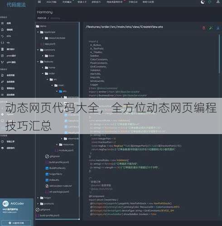222x226 pixels.
Task: Expand the hvigor folder arrow
Action: 38,198
